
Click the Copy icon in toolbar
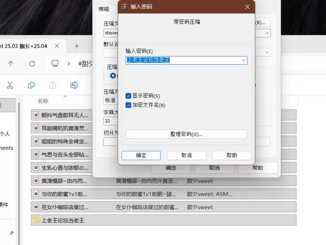pyautogui.click(x=31, y=85)
